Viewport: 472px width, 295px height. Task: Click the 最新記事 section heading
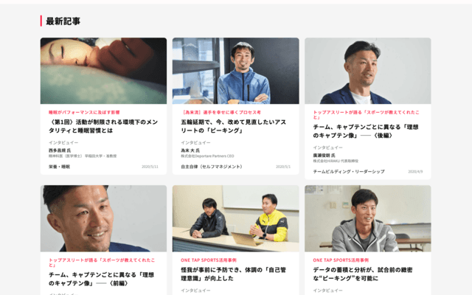pyautogui.click(x=63, y=21)
